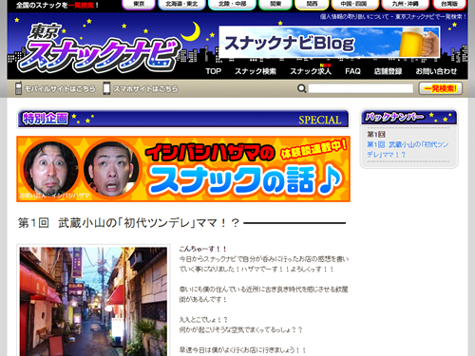Click the 一発検索! search button

point(441,88)
